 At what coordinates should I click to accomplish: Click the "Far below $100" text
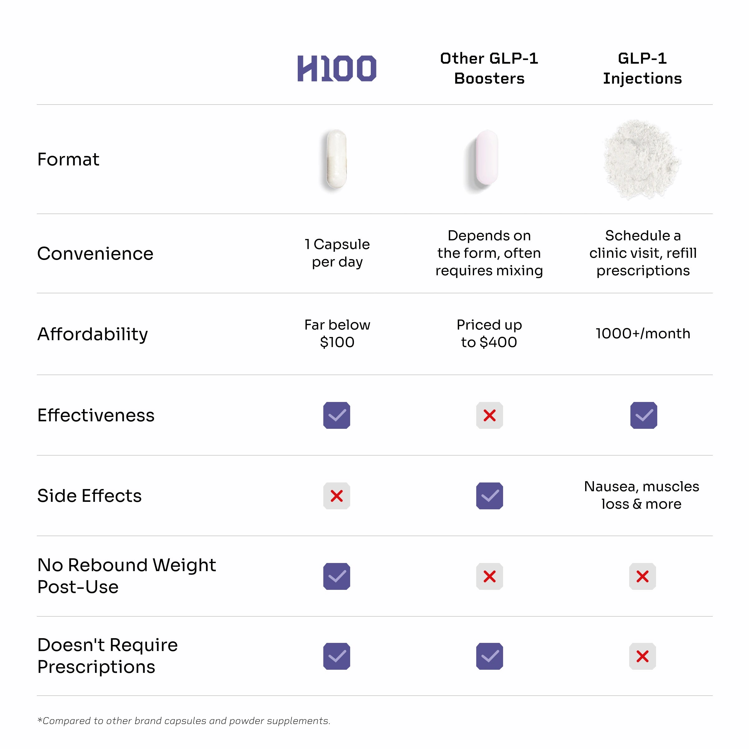[337, 333]
